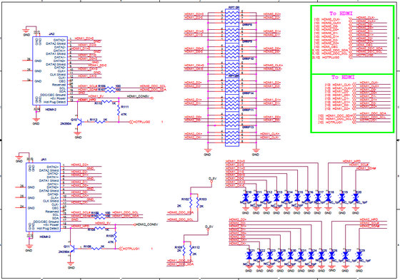Click the E10 ESD diode symbol
Screen dimensions: 400x280
246,197
